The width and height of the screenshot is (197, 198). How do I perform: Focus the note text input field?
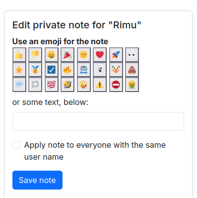(x=98, y=121)
